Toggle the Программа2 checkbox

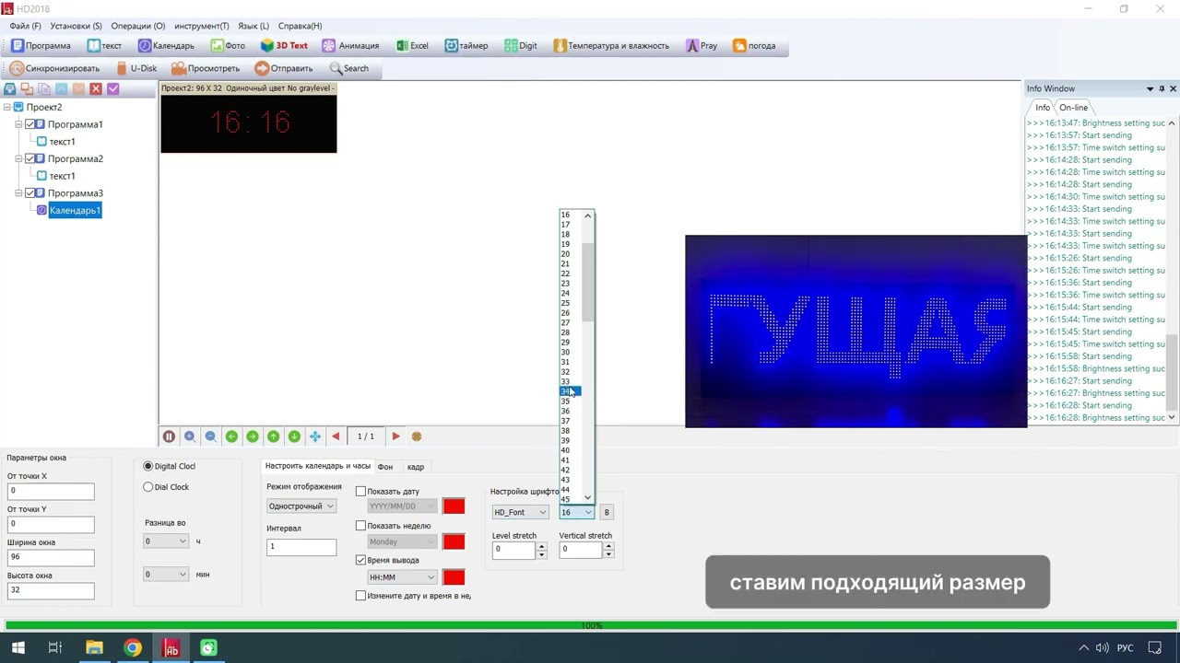tap(30, 158)
